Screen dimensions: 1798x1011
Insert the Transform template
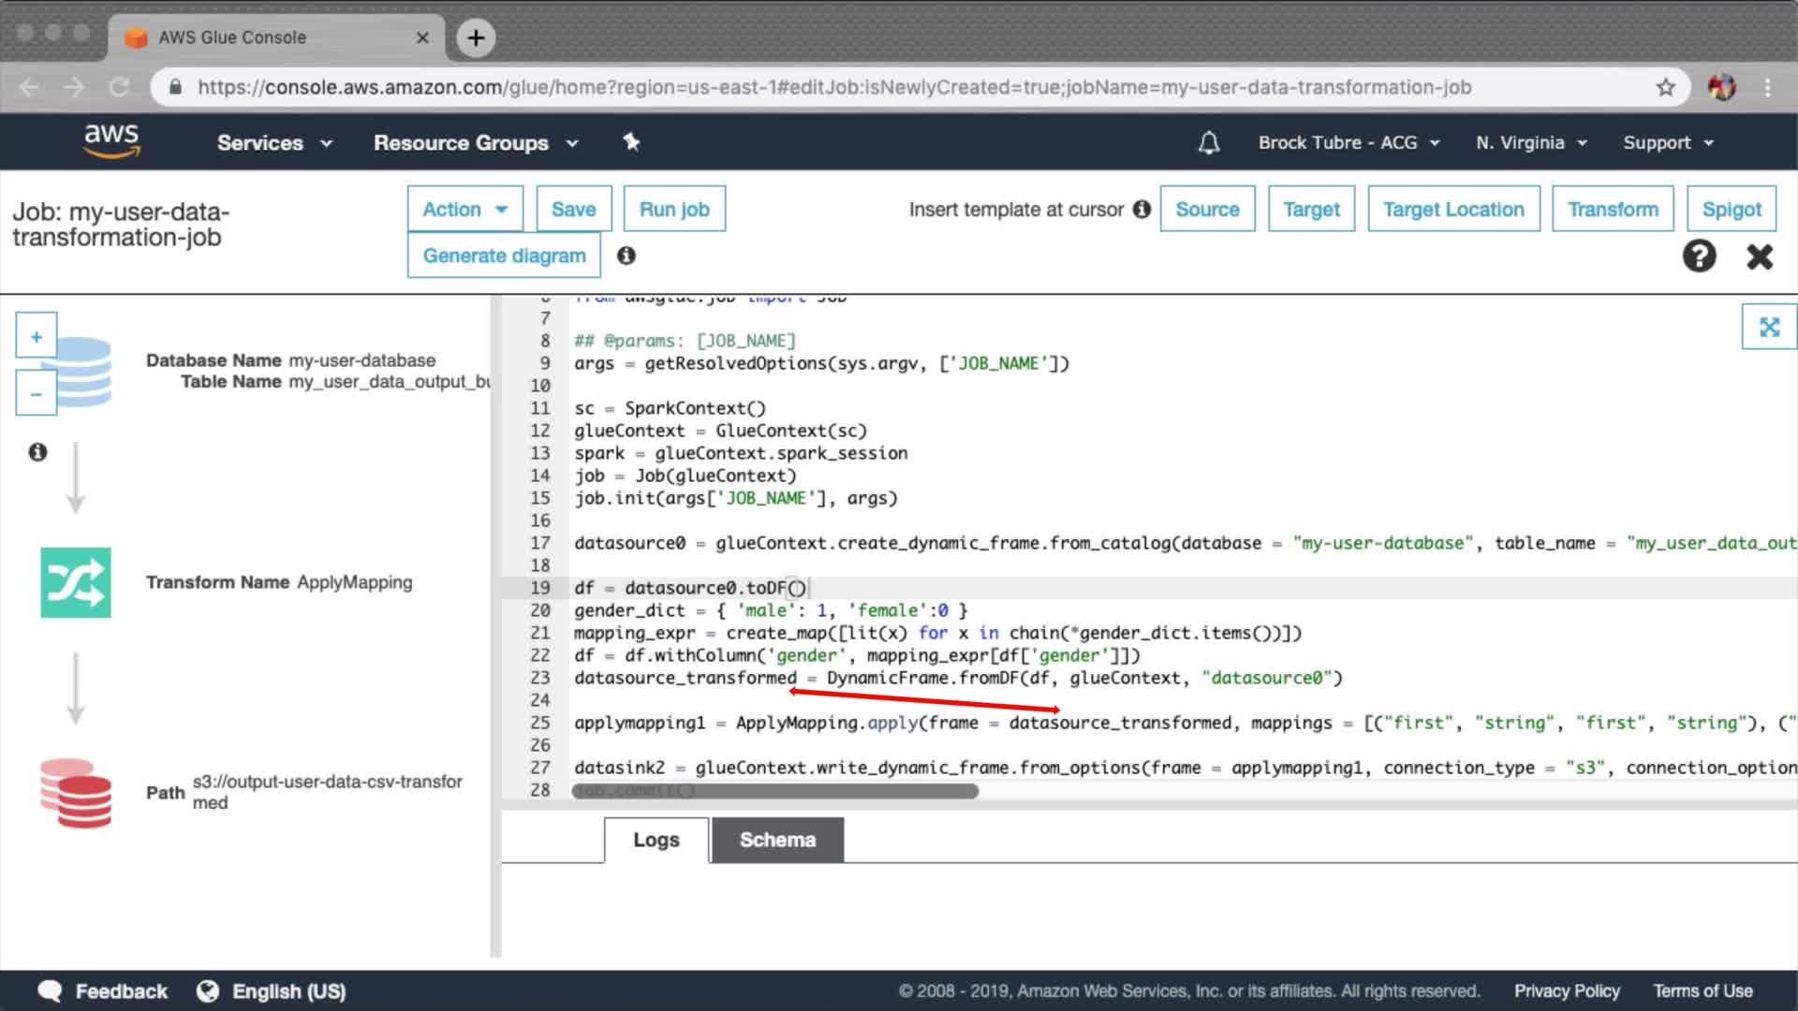(1613, 209)
